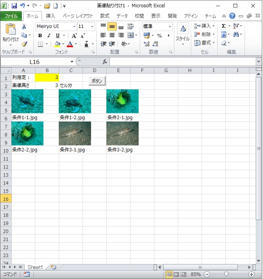Click the Copy icon in clipboard group
This screenshot has width=263, height=279.
[x=24, y=35]
